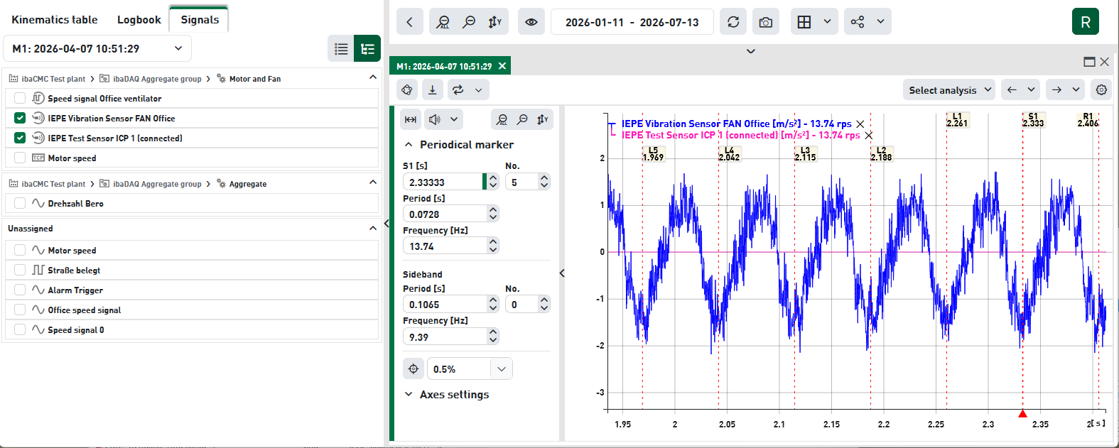Click the date range field 2026-01-11 - 2026-07-13
The image size is (1119, 448).
tap(632, 22)
